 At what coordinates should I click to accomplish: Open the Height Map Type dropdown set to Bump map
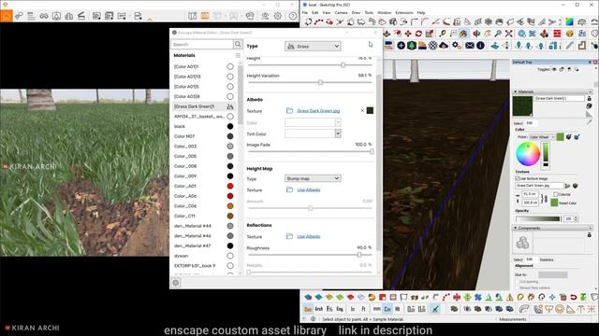313,178
